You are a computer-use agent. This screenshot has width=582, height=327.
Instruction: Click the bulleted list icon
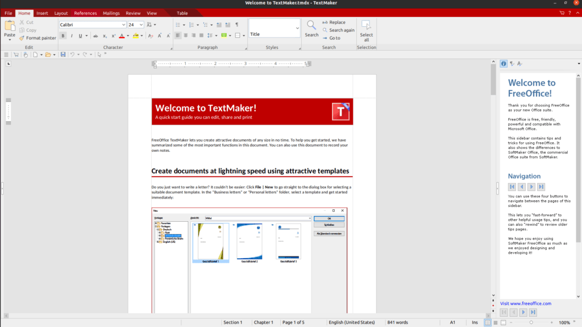[178, 25]
